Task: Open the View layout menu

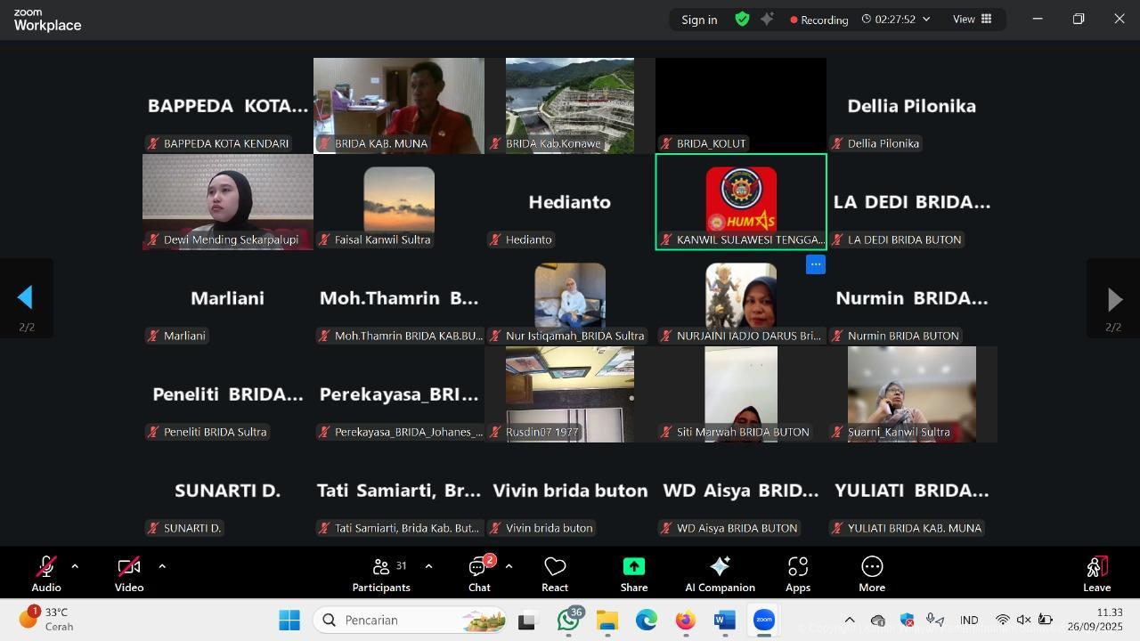Action: pyautogui.click(x=973, y=19)
